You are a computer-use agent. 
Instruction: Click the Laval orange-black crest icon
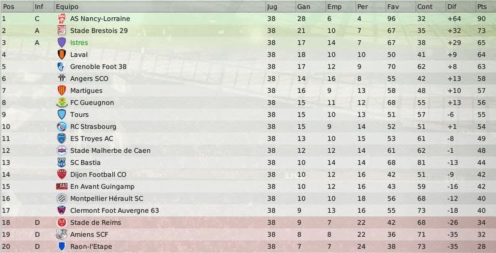(x=61, y=54)
